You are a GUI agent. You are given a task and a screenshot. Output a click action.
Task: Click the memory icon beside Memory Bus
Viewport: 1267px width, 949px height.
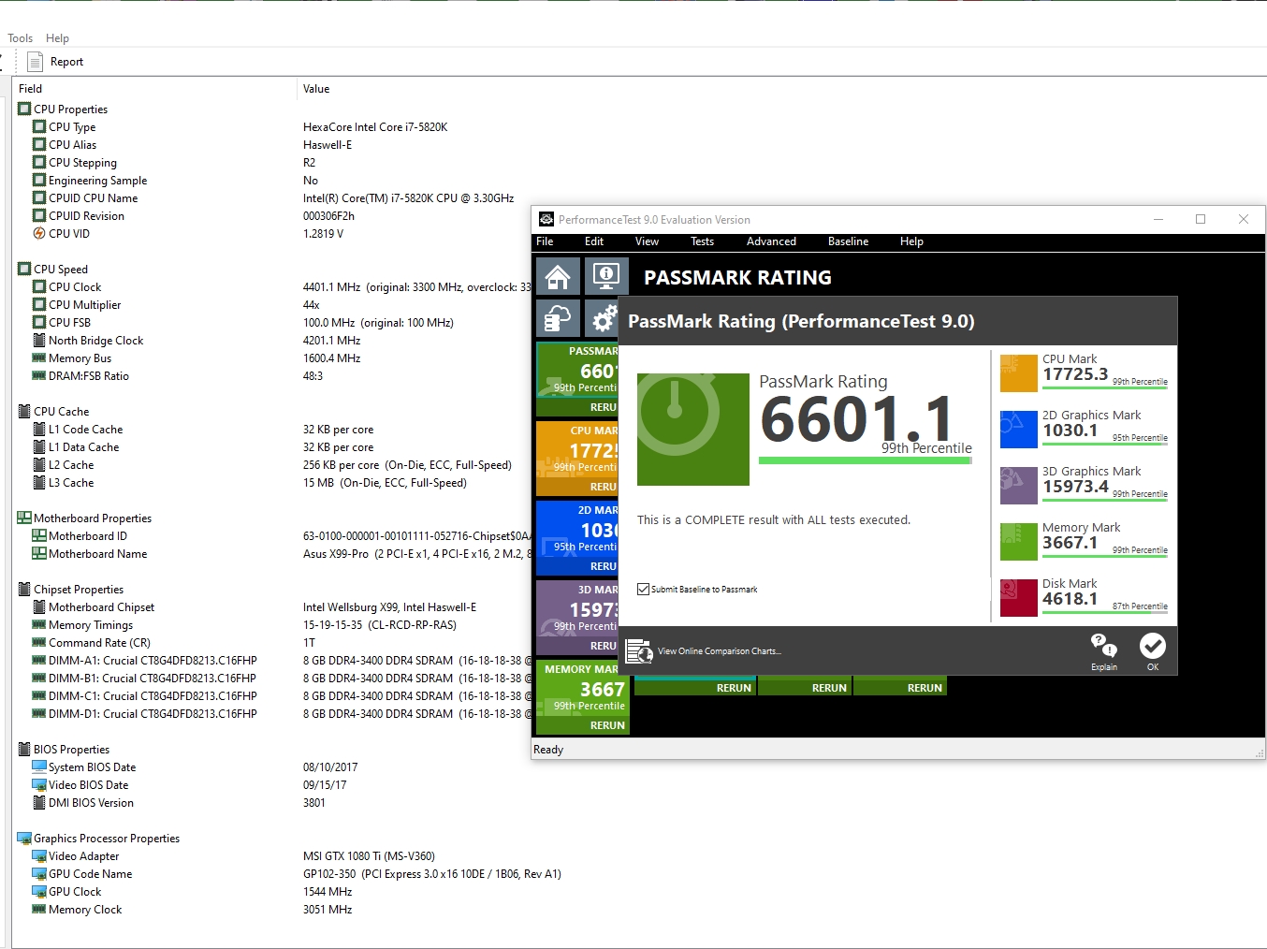point(39,358)
